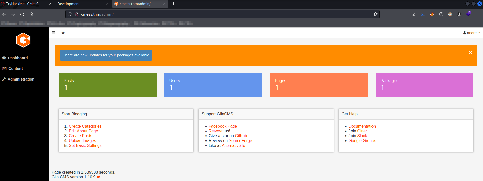Open a new browser tab

[173, 4]
